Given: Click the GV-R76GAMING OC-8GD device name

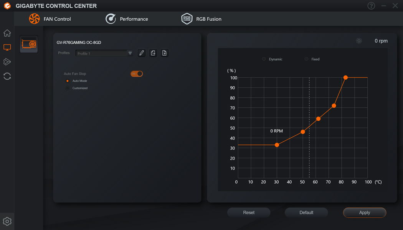Looking at the screenshot, I should [x=79, y=43].
